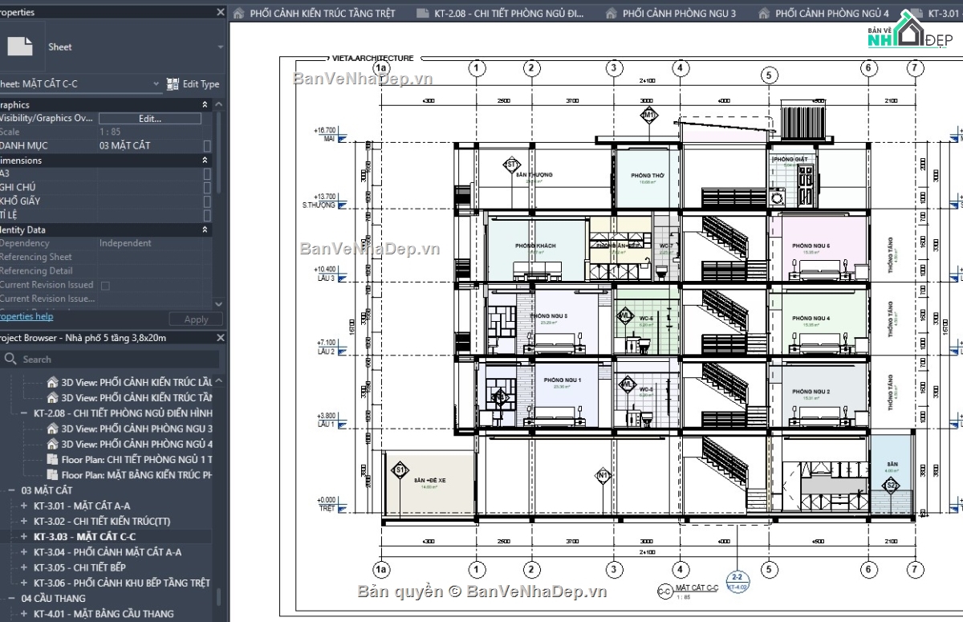963x622 pixels.
Task: Click the magnifier icon in Project Browser search
Action: tap(10, 359)
